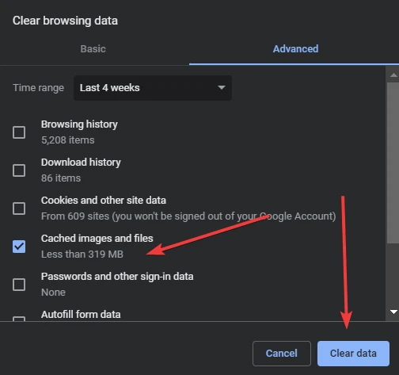Check the Browsing history checkbox
Image resolution: width=399 pixels, height=375 pixels.
coord(19,132)
